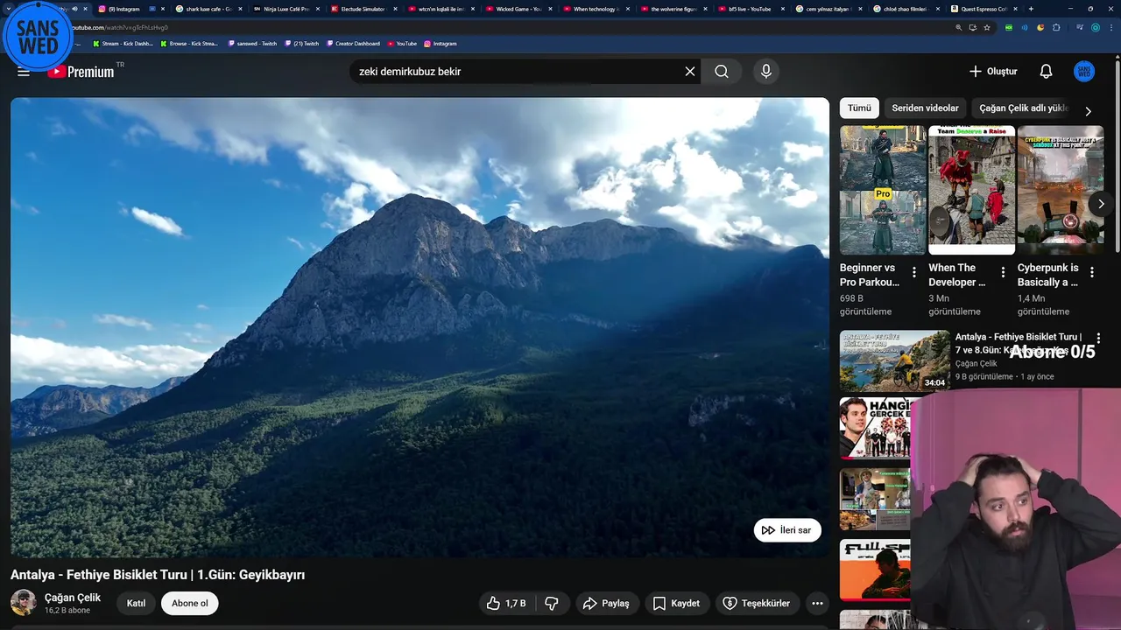Open the Stream - Kick Dashboard bookmark
1121x630 pixels.
(x=122, y=43)
